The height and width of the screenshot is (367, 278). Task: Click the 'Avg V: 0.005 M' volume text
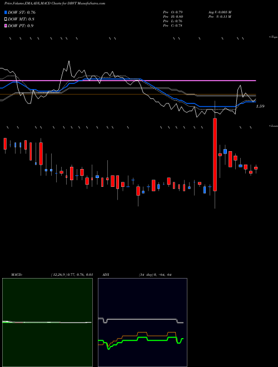[x=220, y=12]
